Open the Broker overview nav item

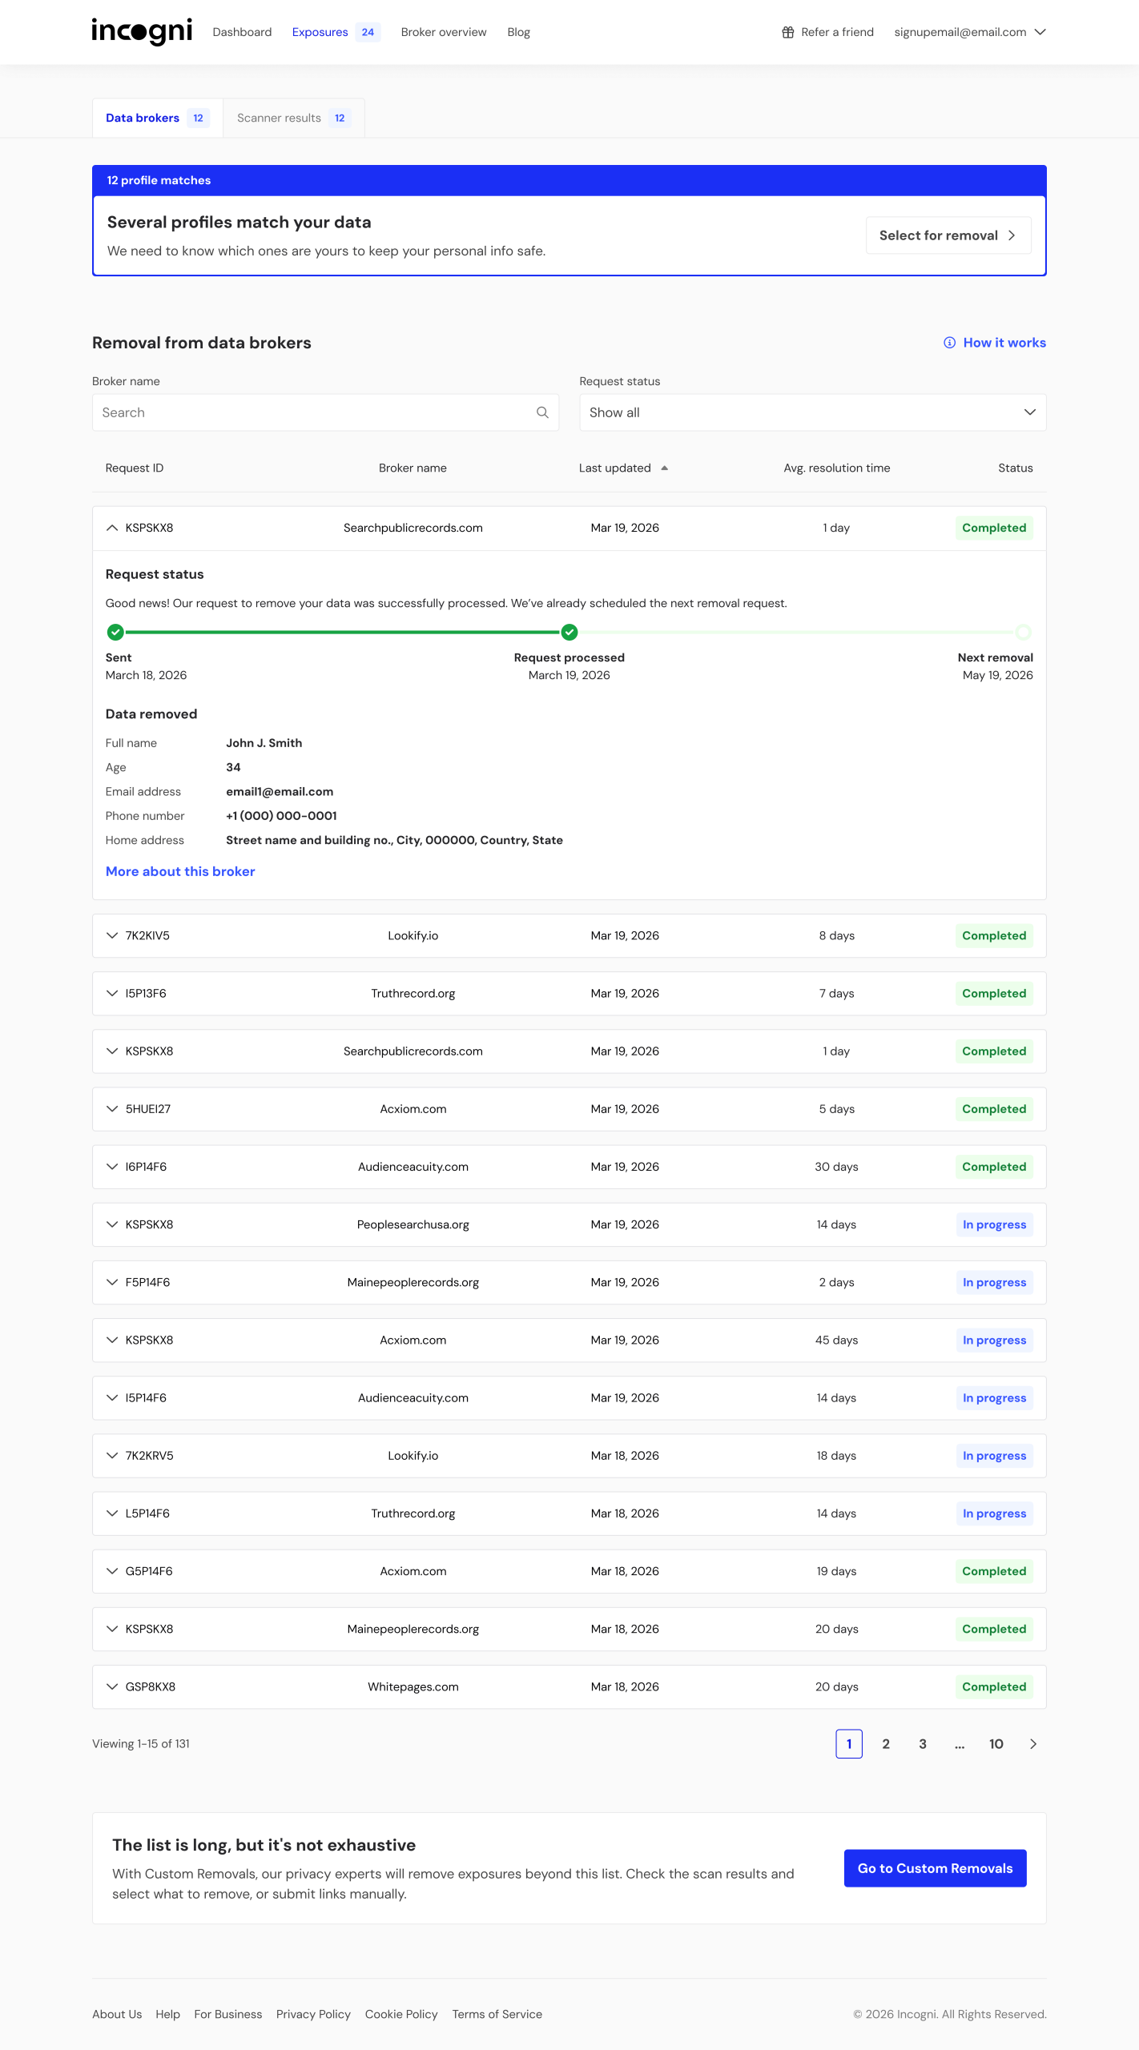coord(444,32)
